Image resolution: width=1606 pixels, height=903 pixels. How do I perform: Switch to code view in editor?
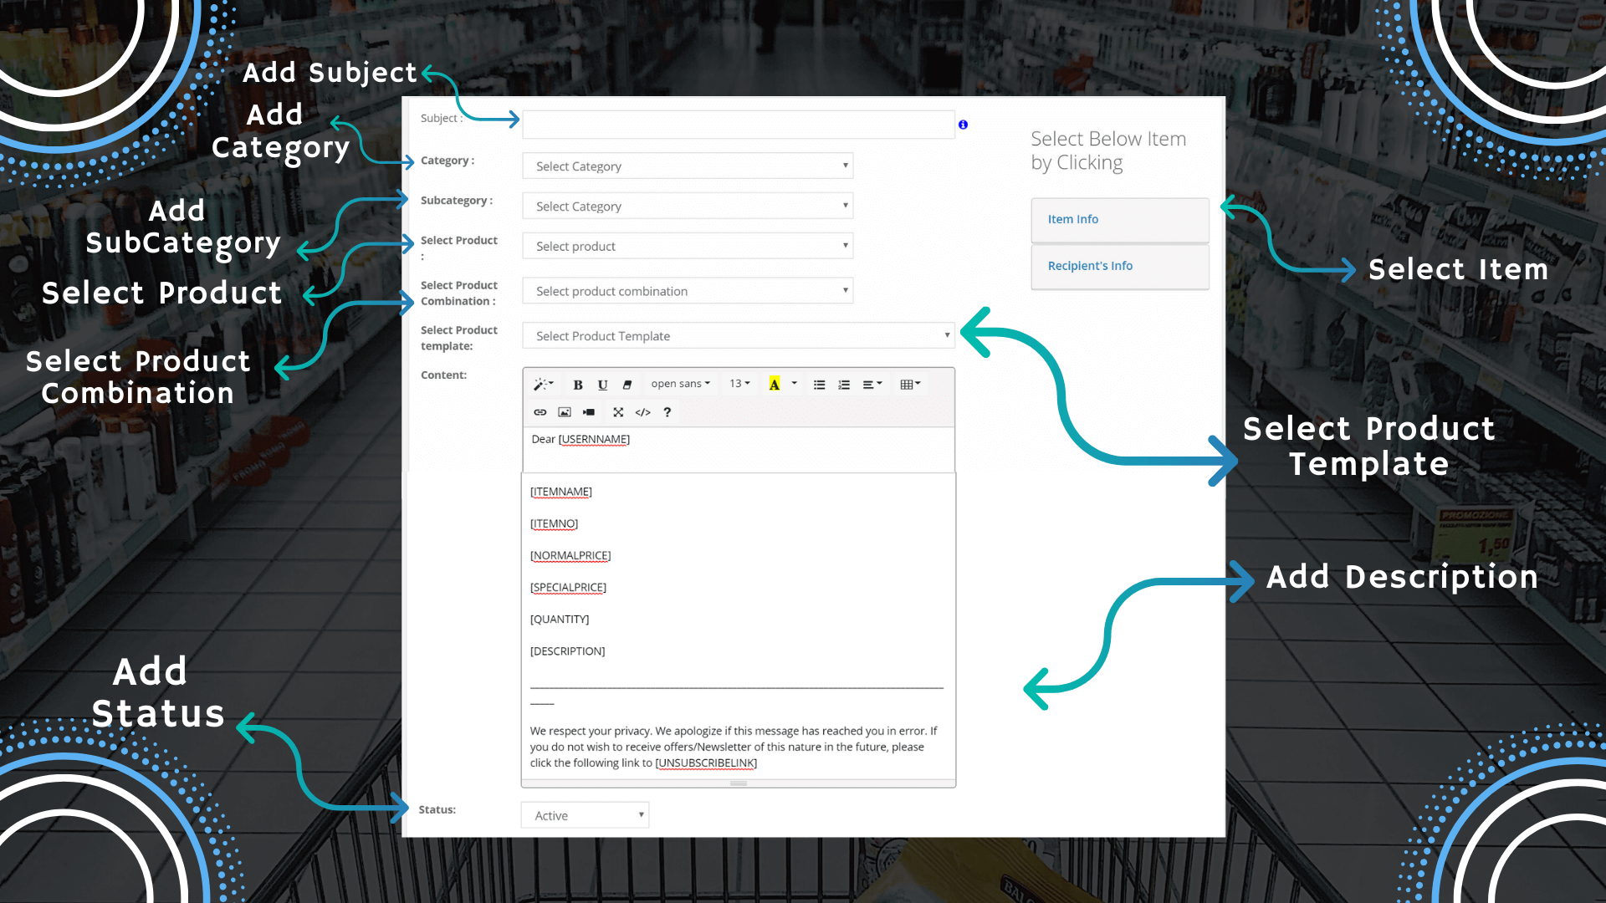point(642,412)
